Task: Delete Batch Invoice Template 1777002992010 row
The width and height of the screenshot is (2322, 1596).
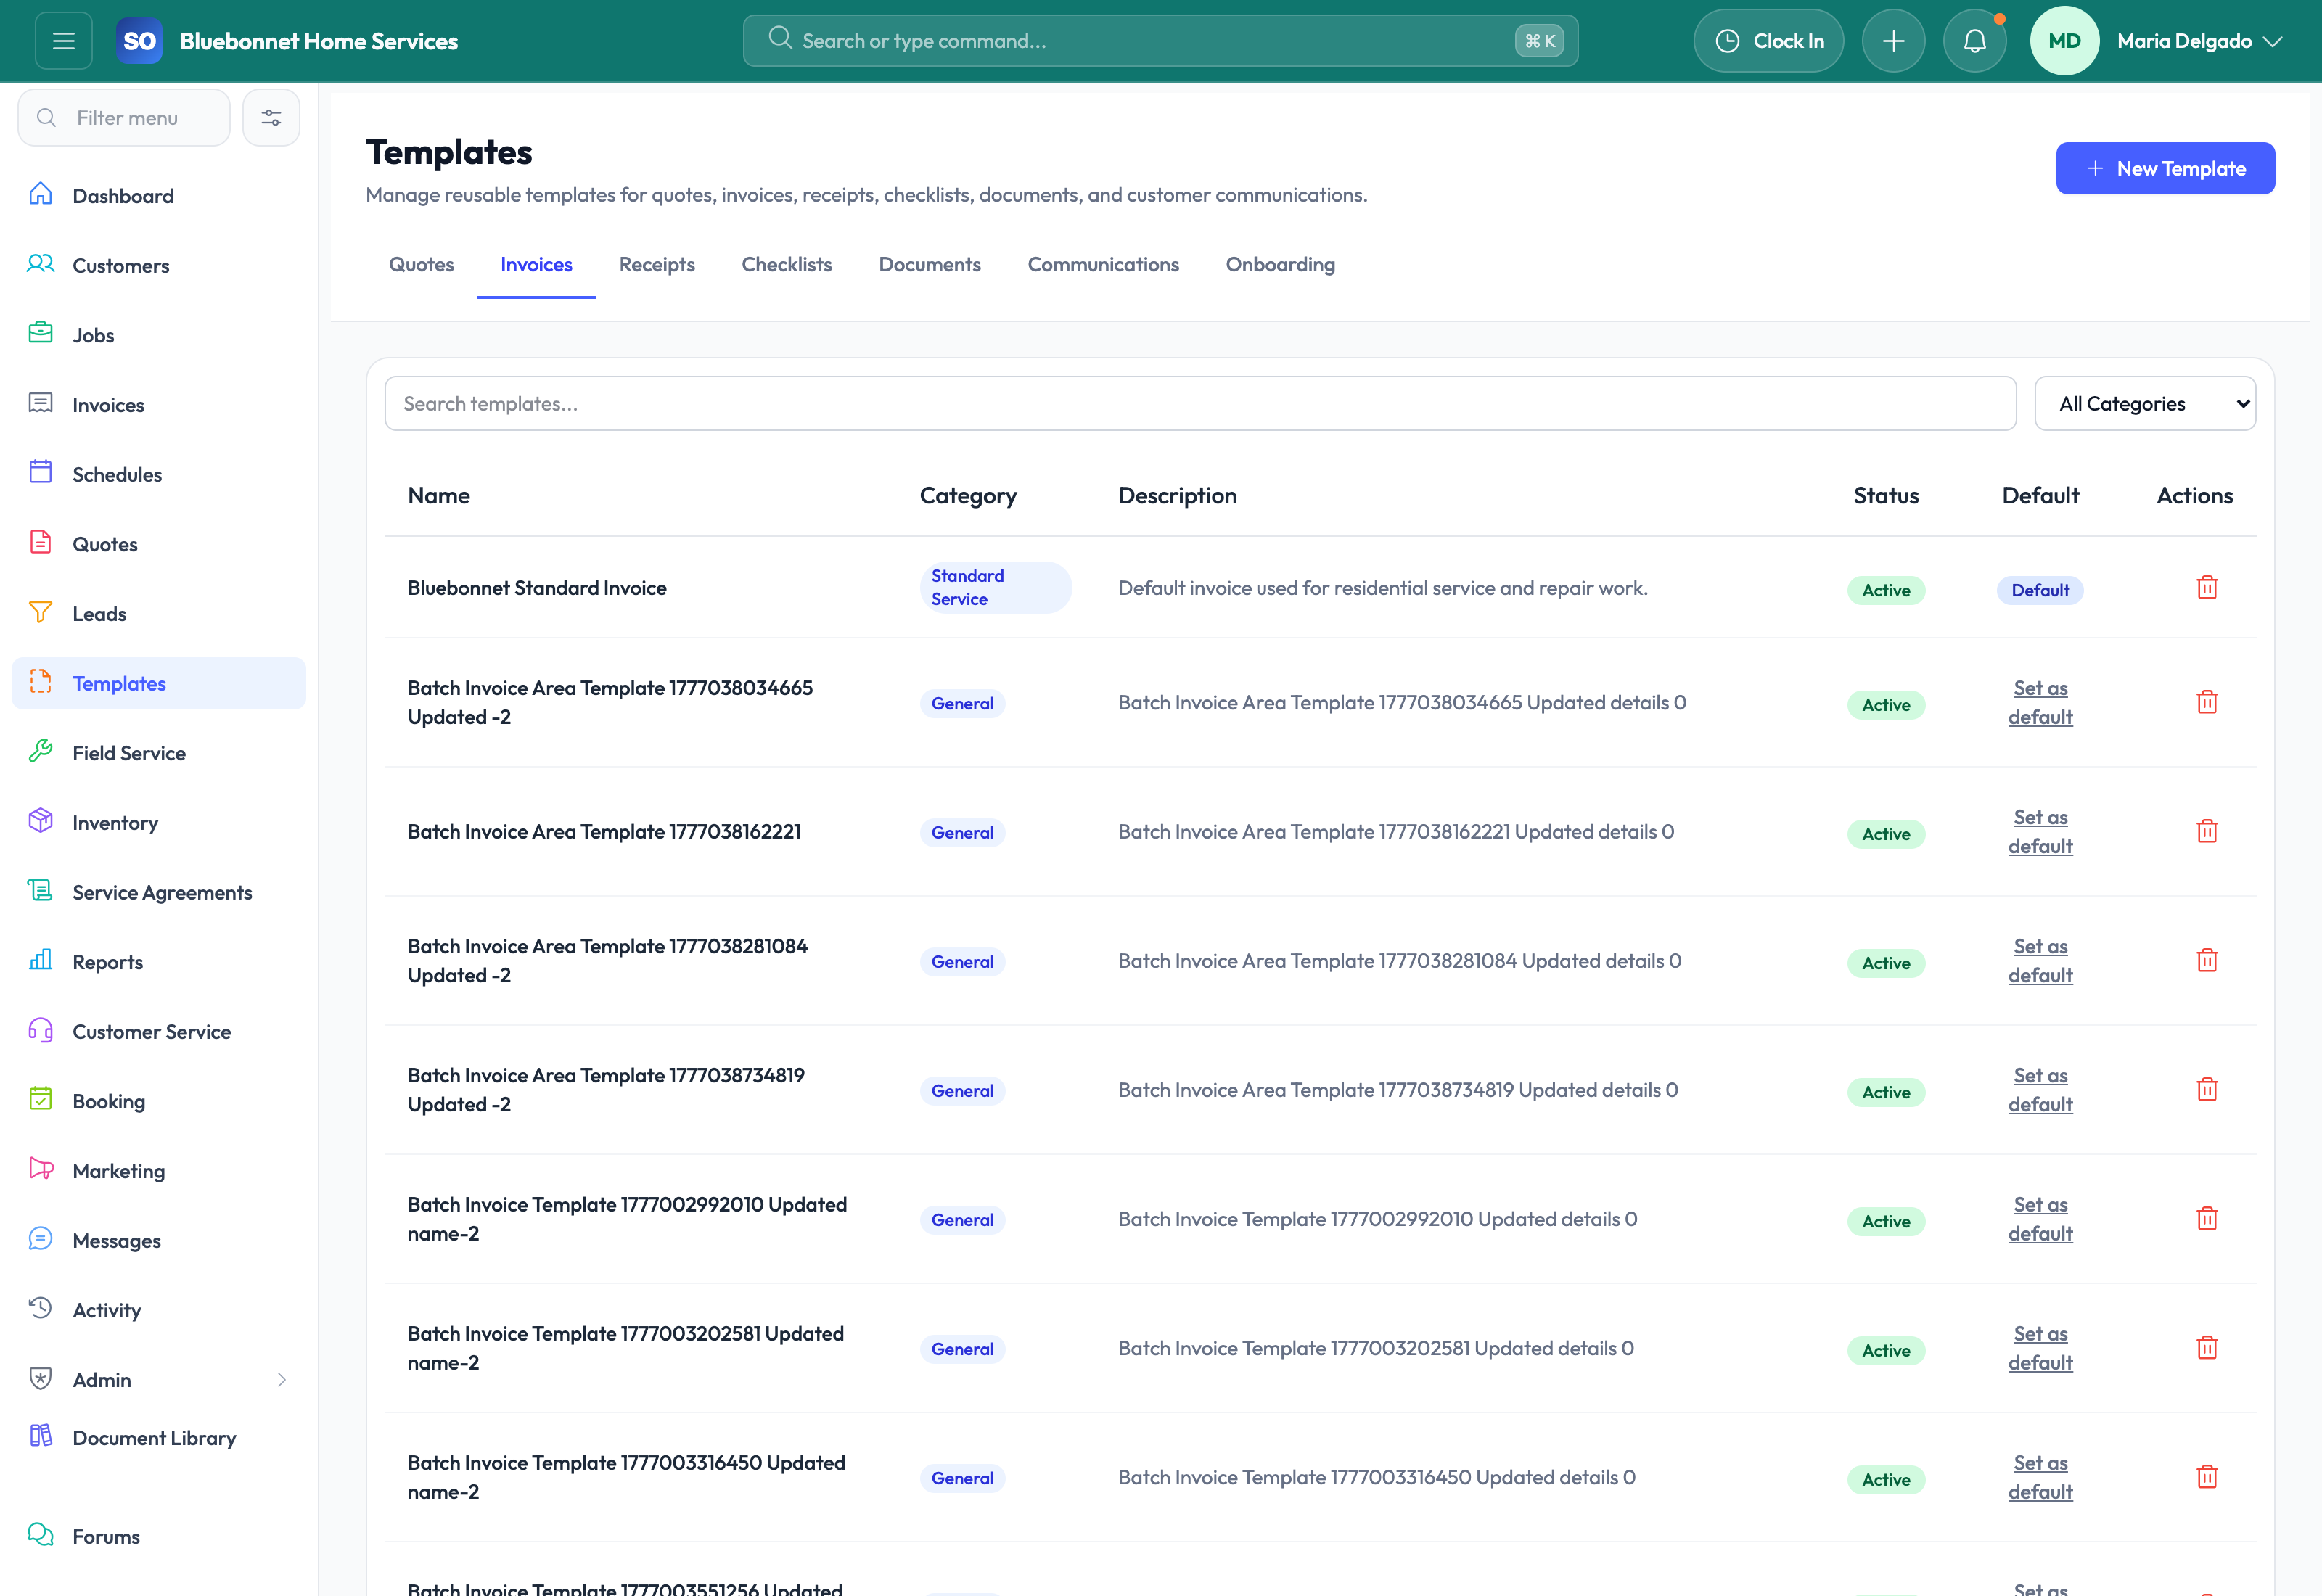Action: pos(2207,1219)
